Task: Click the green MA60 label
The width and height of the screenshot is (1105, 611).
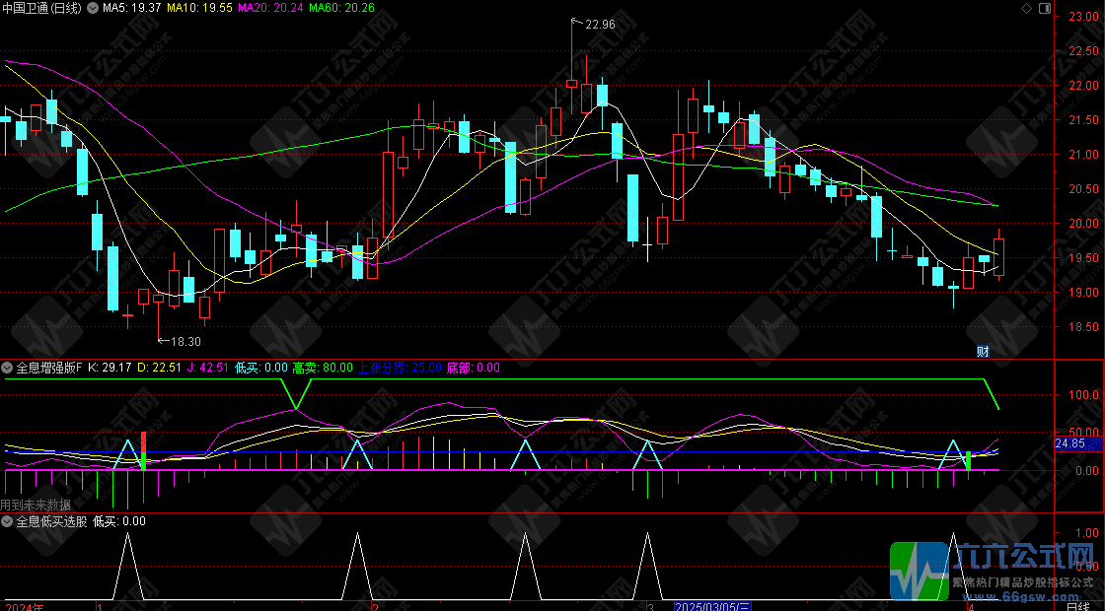Action: (341, 8)
